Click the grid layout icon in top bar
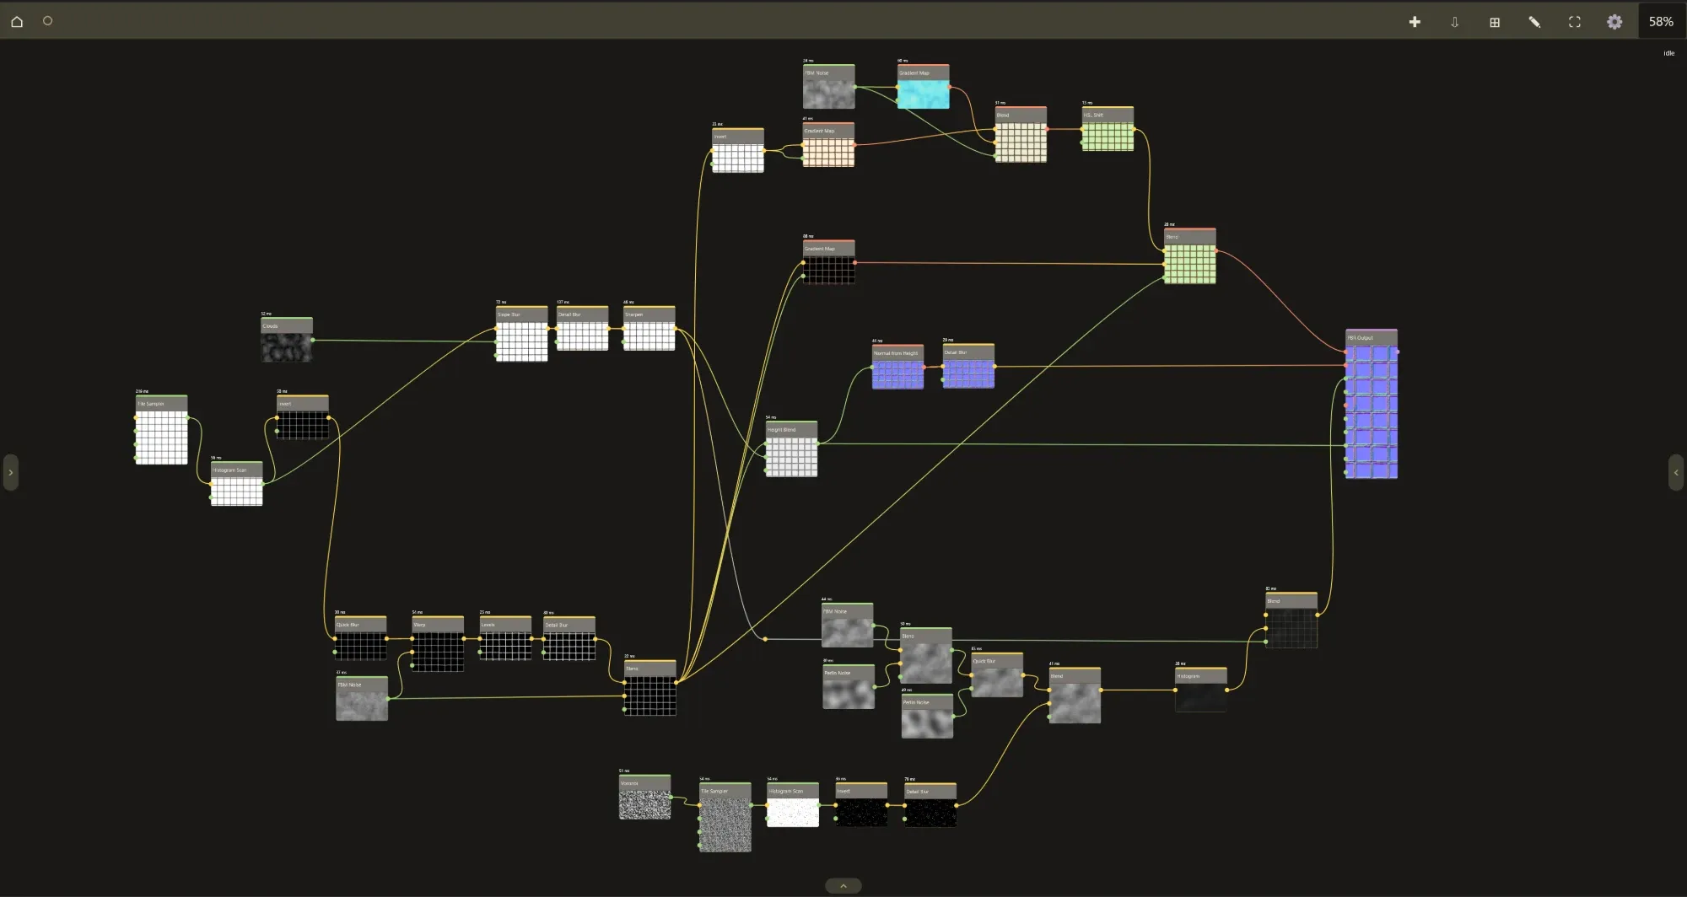 tap(1495, 22)
